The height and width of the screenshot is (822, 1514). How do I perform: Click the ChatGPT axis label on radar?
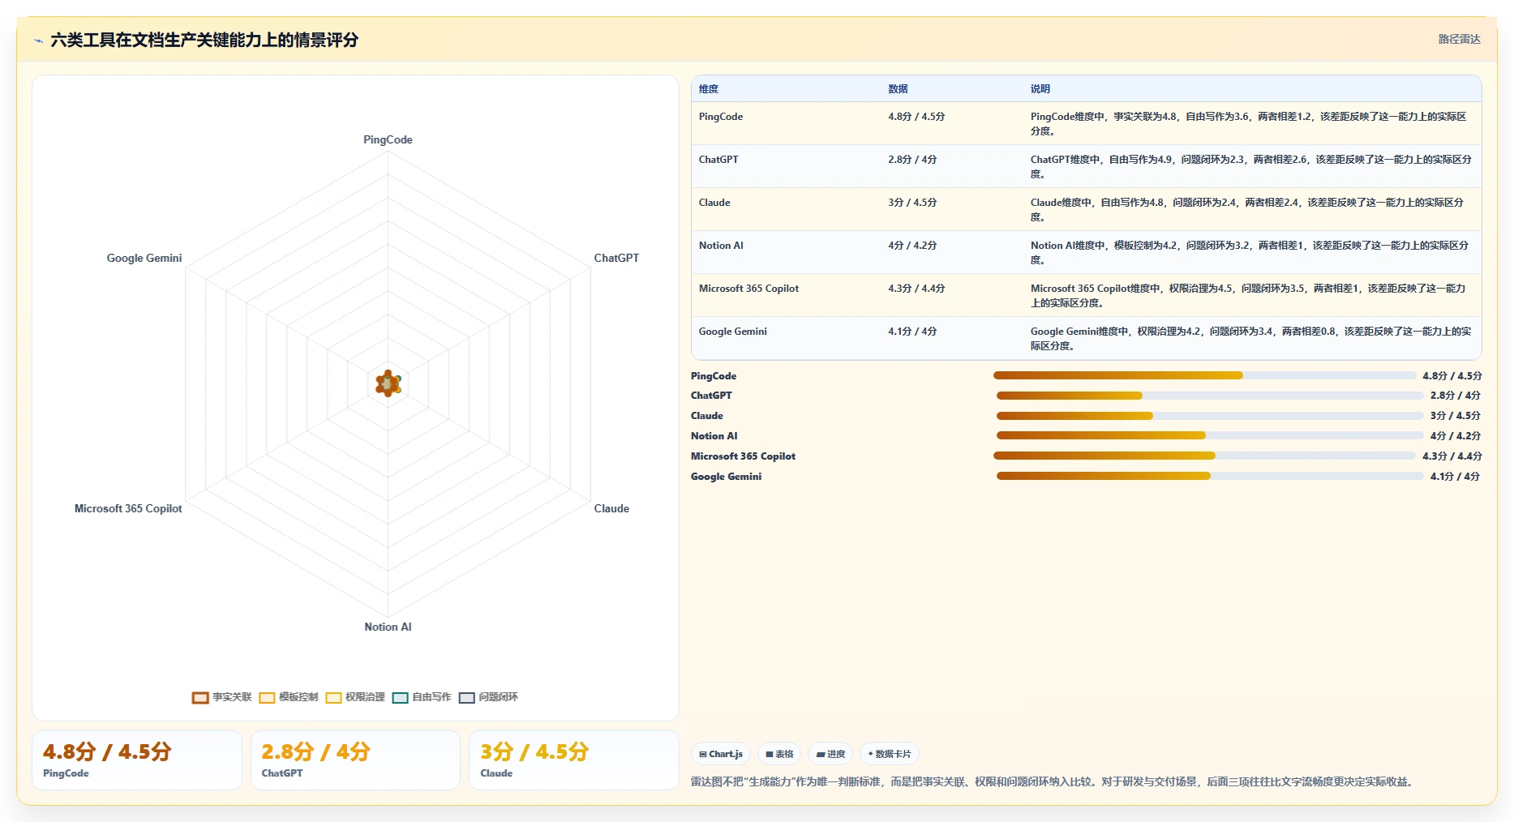tap(616, 258)
